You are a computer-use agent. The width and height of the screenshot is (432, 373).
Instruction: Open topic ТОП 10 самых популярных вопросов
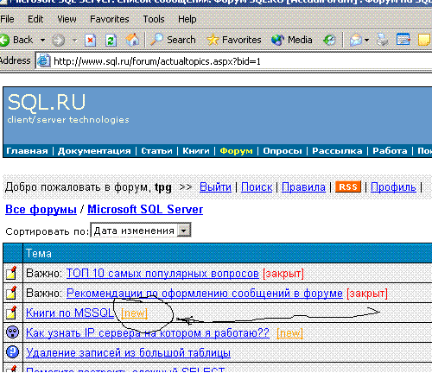(162, 274)
